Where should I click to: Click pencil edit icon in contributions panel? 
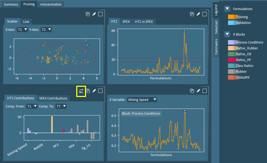click(x=94, y=91)
